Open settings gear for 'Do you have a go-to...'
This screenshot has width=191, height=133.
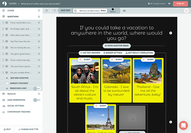[39, 66]
